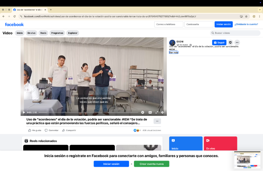Image resolution: width=263 pixels, height=171 pixels.
Task: Click bottom banner Iniciar sesión button
Action: (111, 164)
